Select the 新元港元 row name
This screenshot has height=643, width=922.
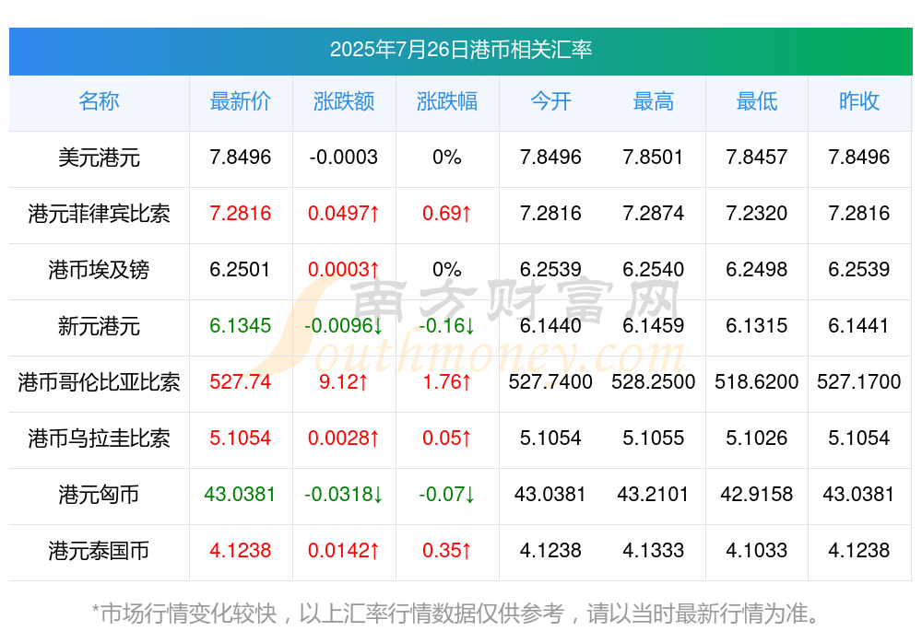click(x=99, y=325)
